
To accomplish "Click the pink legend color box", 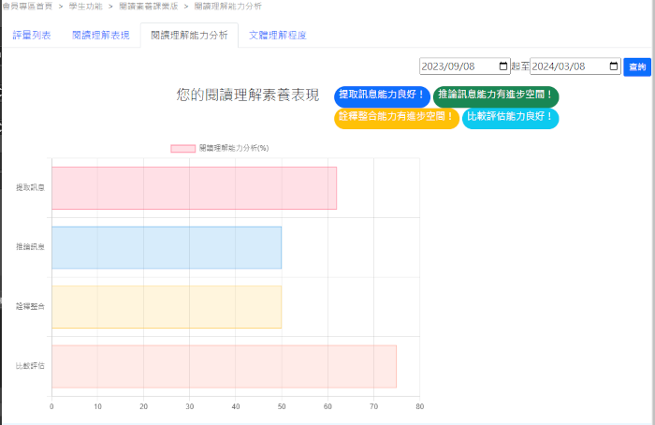I will [x=182, y=148].
